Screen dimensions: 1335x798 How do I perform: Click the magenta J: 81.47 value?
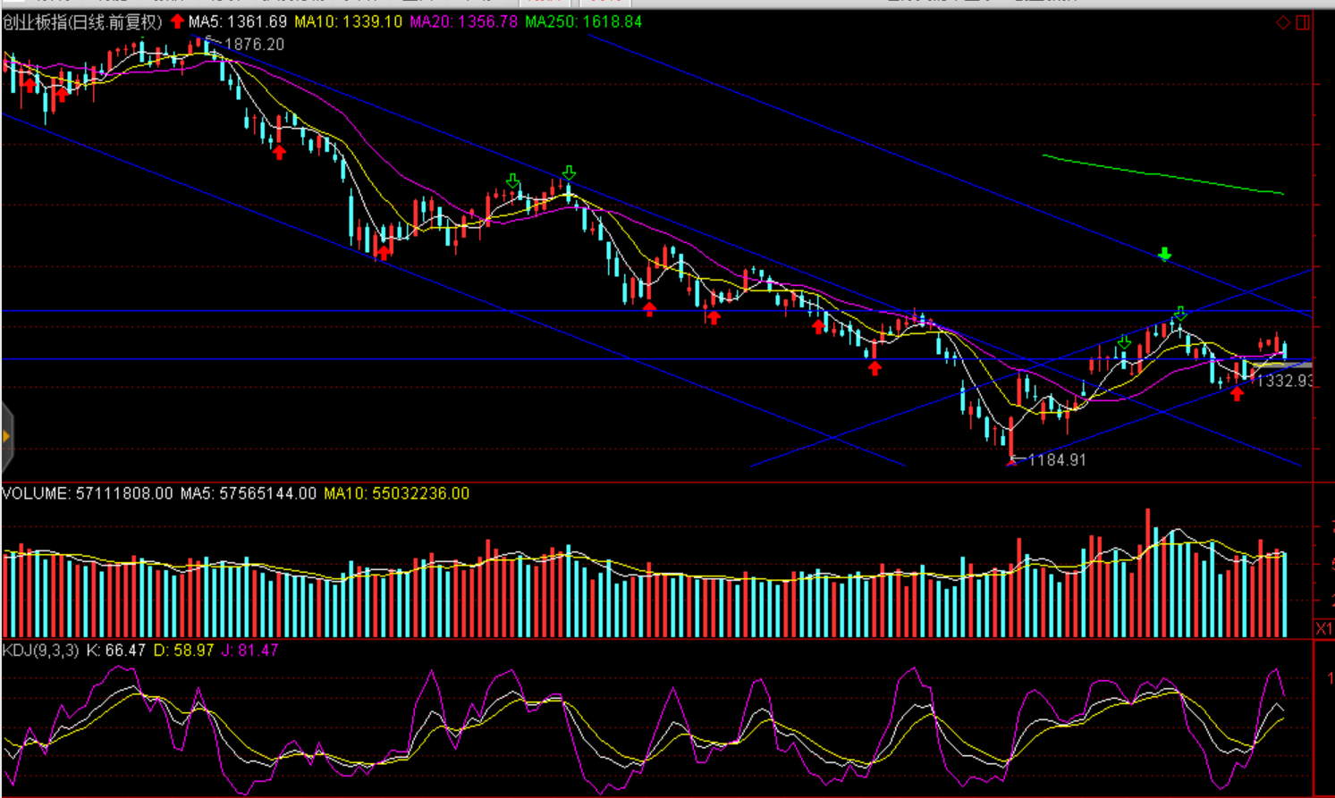pos(249,651)
